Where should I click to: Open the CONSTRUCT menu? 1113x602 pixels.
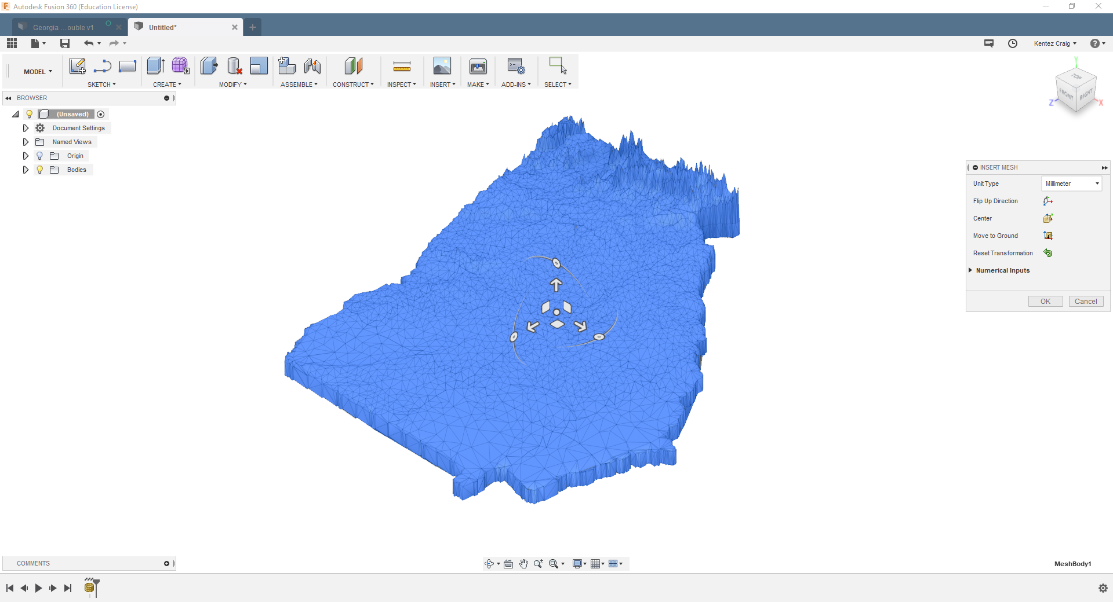click(353, 85)
